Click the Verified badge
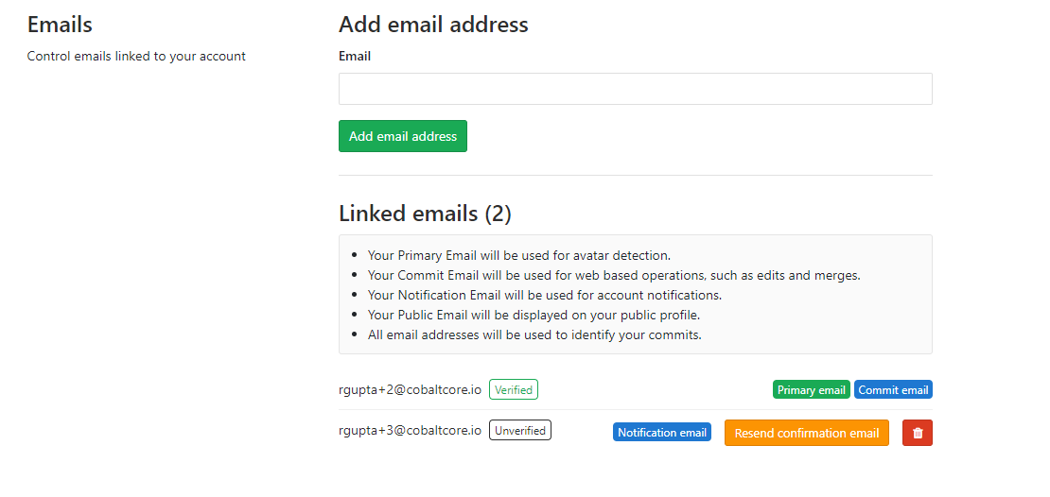Image resolution: width=1050 pixels, height=497 pixels. 514,389
